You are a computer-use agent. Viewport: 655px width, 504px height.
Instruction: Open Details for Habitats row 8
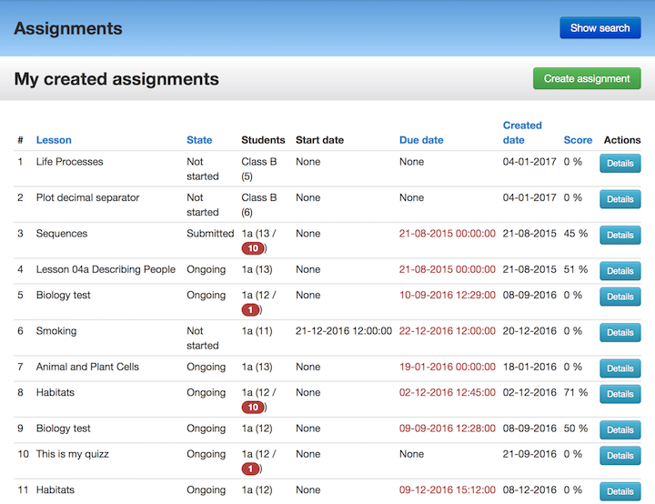[x=620, y=394]
